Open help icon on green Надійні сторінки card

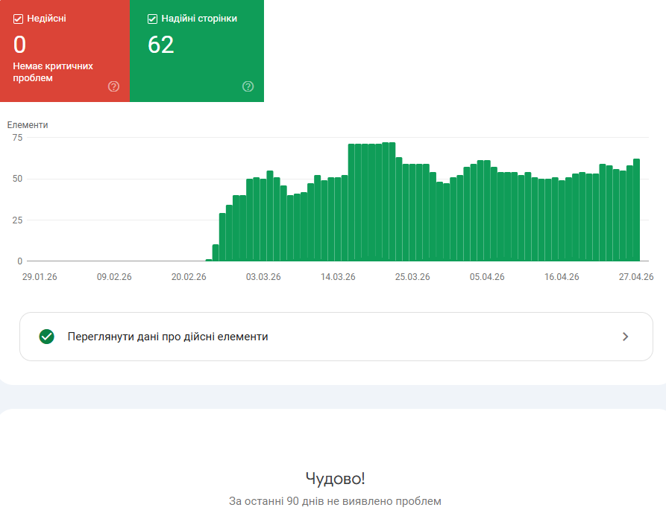[248, 86]
